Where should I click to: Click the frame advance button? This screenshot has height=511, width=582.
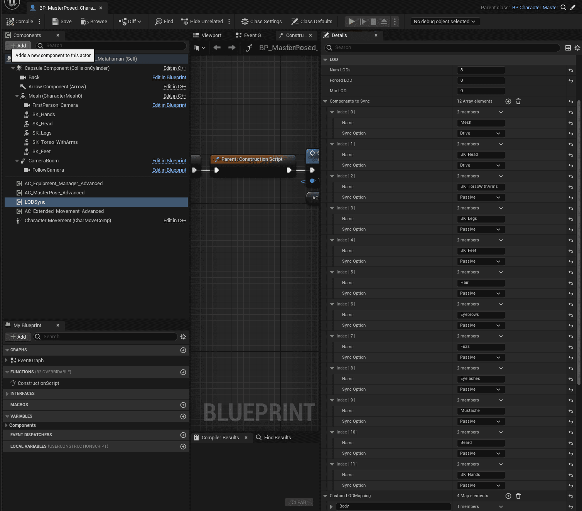pos(363,22)
